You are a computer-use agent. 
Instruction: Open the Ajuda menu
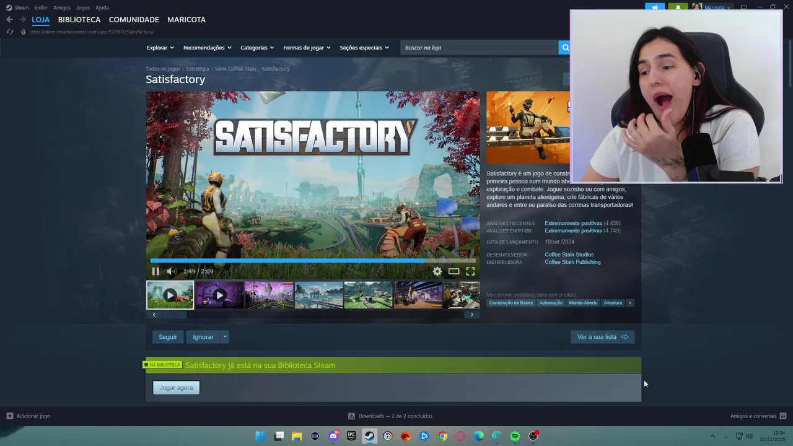click(102, 7)
